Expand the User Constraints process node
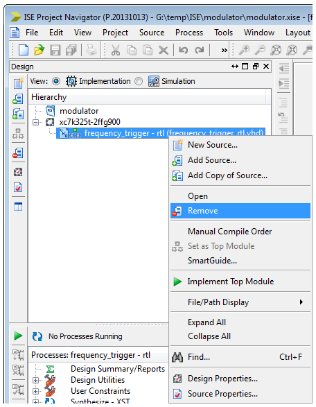The image size is (316, 407). point(36,391)
